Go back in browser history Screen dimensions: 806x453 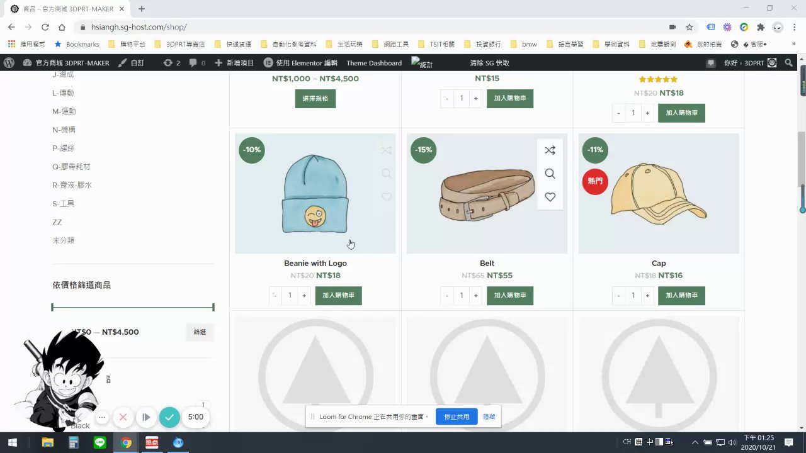(11, 27)
